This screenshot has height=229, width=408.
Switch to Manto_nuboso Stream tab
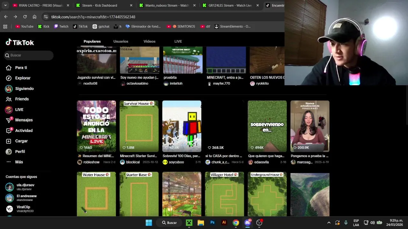(167, 5)
